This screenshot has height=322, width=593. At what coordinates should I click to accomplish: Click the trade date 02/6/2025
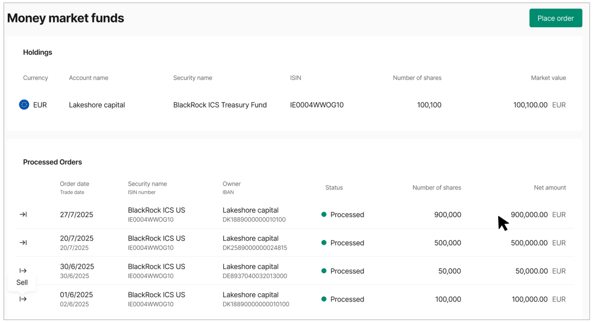click(x=74, y=304)
